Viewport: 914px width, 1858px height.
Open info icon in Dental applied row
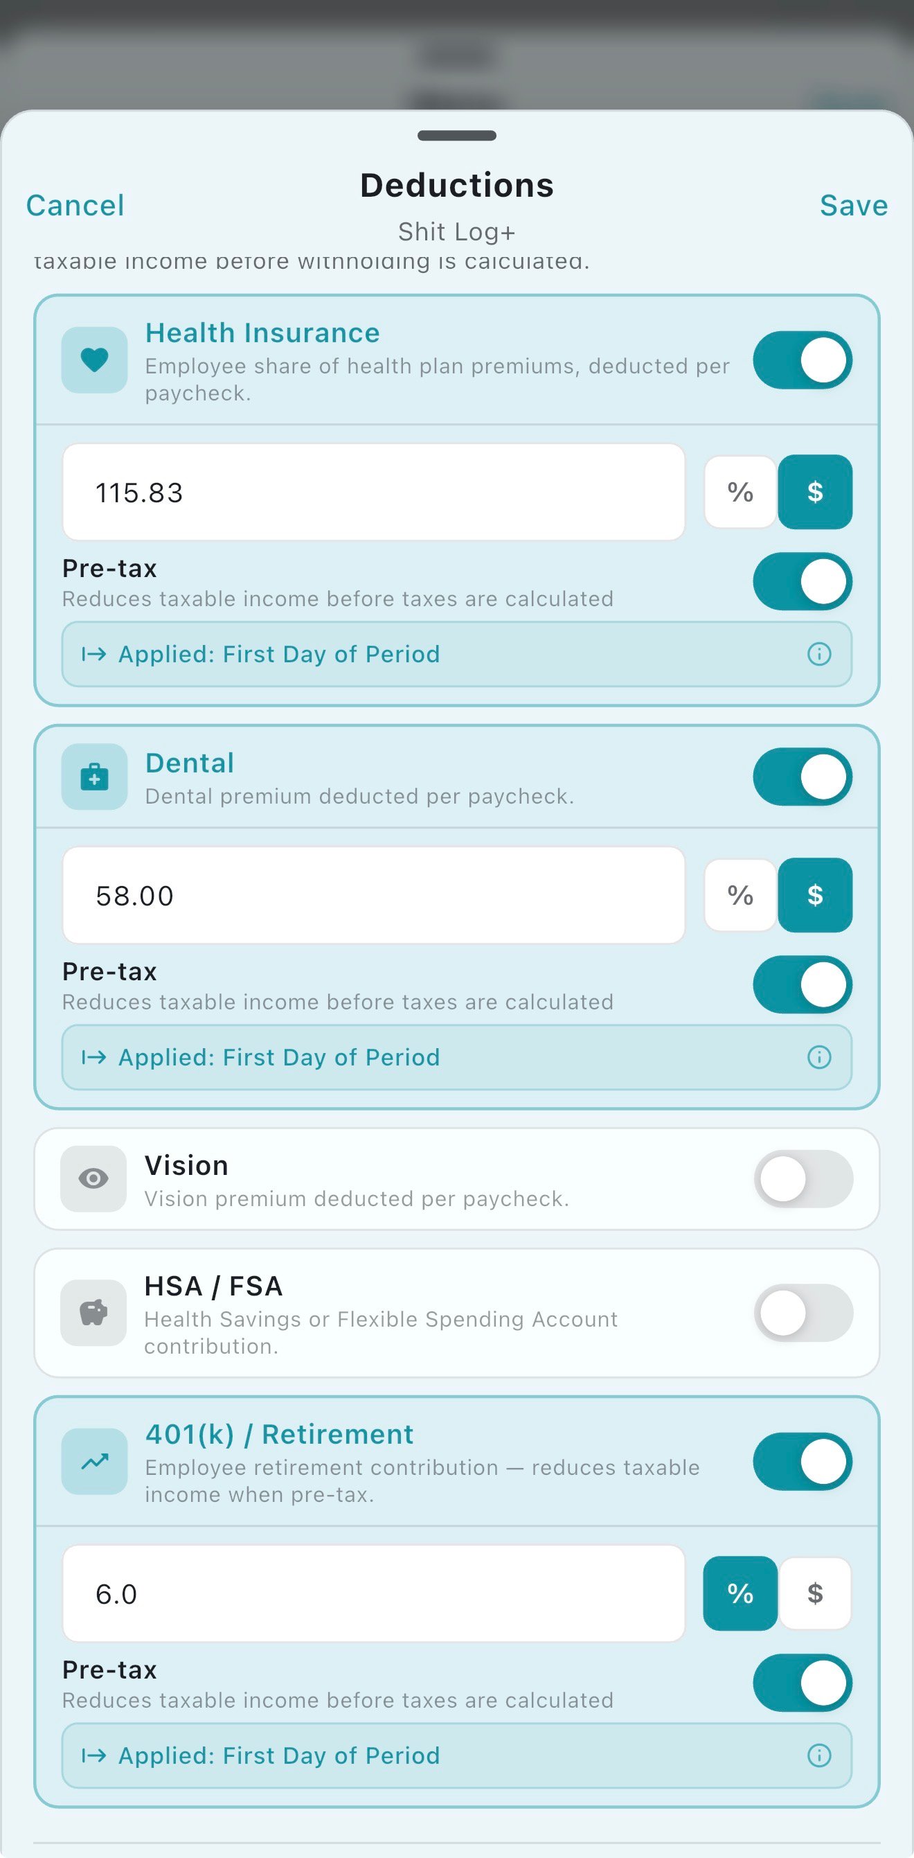(819, 1057)
